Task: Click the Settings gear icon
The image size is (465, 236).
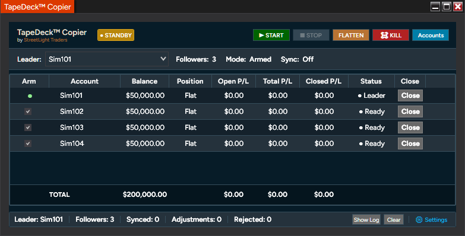Action: pos(419,220)
